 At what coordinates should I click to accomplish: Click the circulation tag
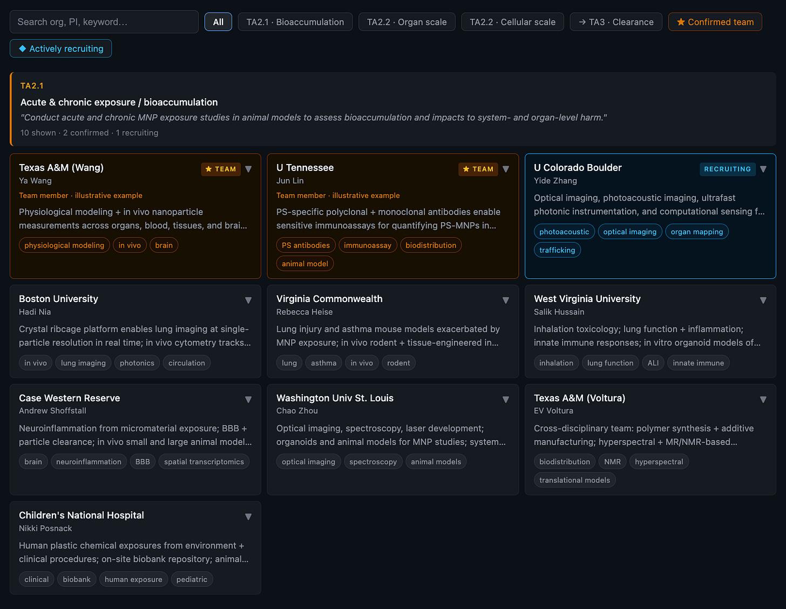coord(187,363)
